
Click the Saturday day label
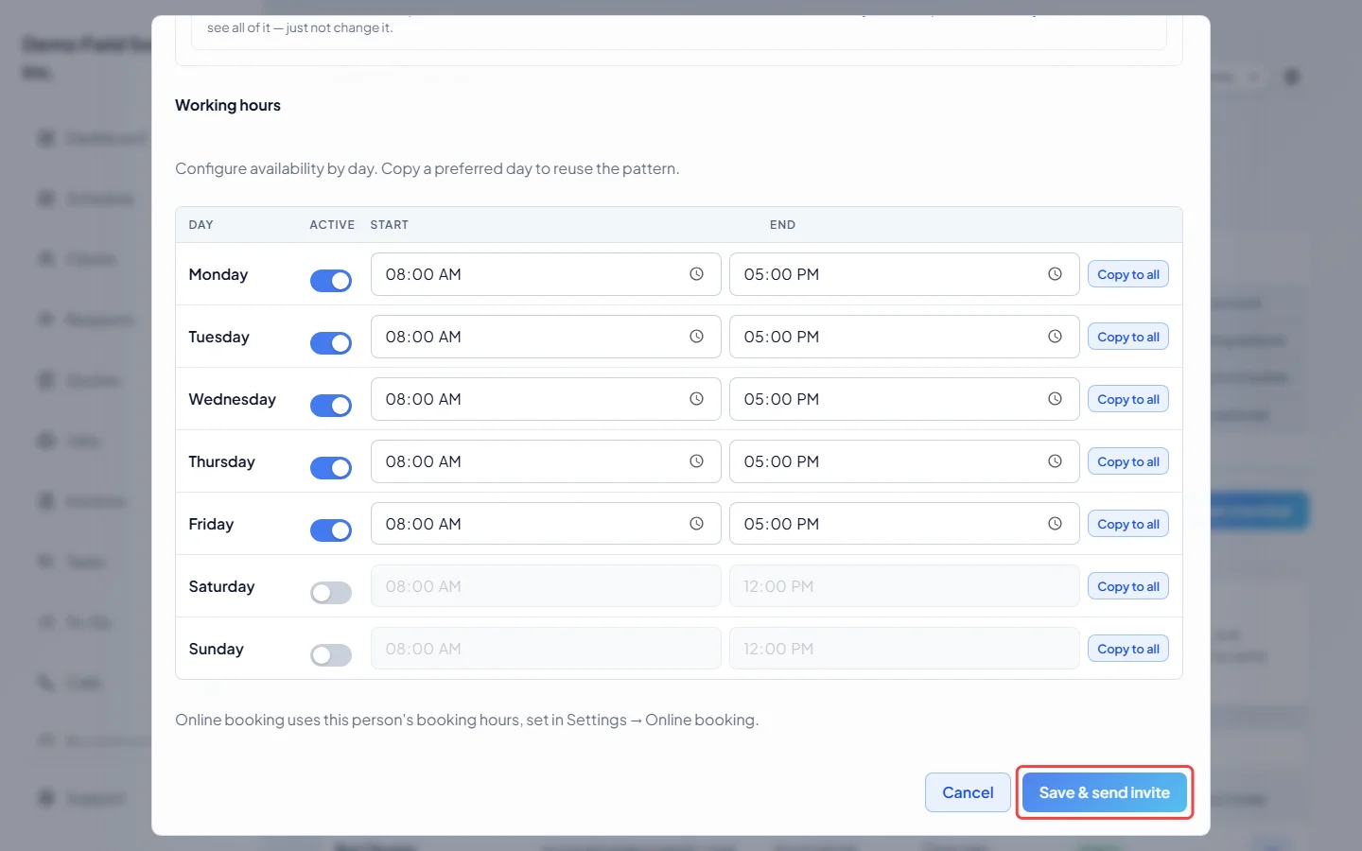point(221,586)
